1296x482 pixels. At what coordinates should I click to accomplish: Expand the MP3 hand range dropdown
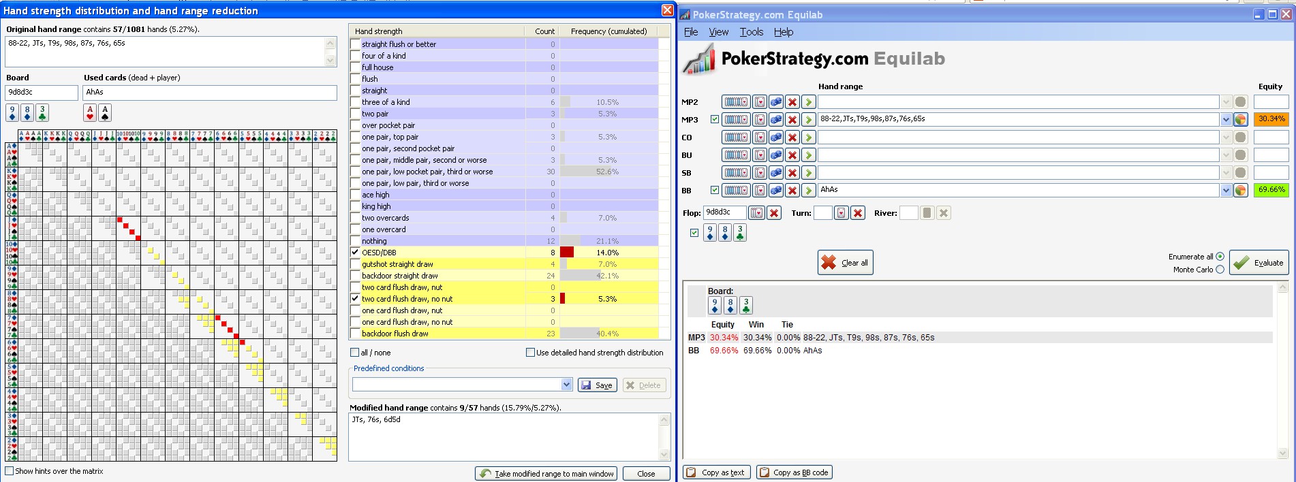[1226, 120]
